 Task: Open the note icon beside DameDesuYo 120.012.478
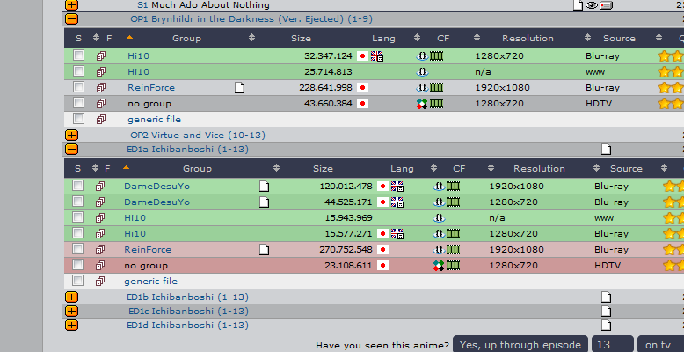(x=264, y=187)
